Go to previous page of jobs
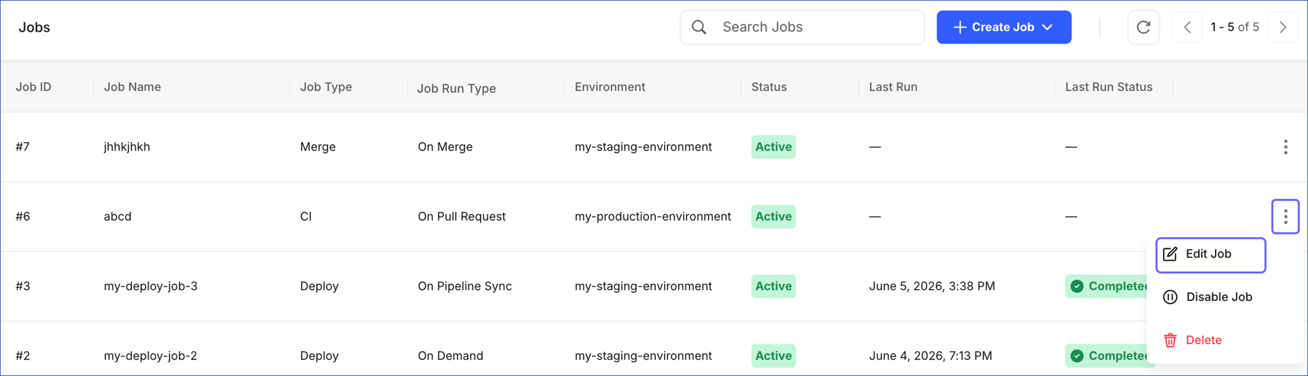 pyautogui.click(x=1187, y=27)
